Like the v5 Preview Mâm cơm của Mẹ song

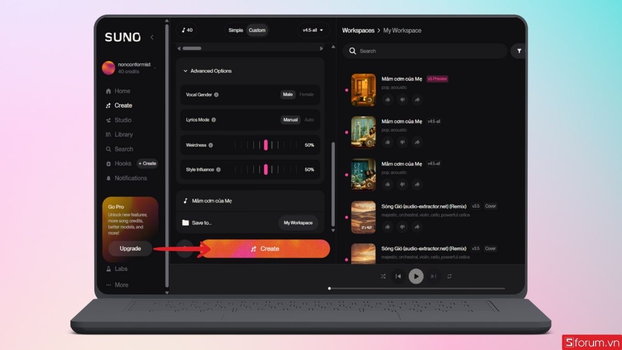click(x=387, y=100)
